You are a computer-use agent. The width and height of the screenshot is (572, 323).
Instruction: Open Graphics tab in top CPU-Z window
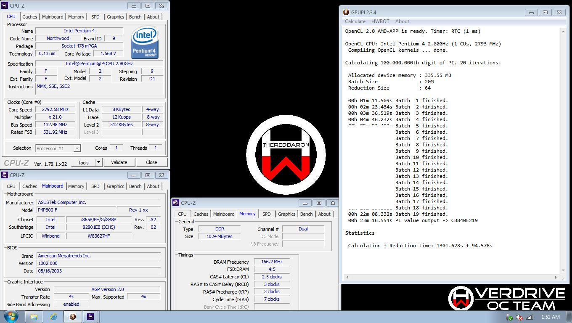point(115,17)
